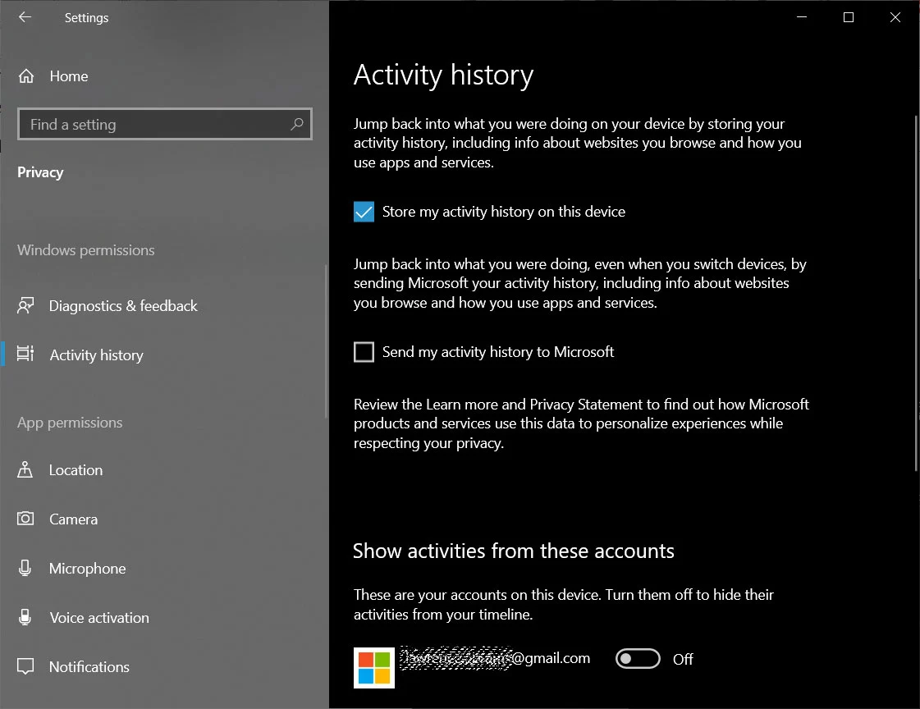Screen dimensions: 920x709
Task: Open Diagnostics & feedback icon
Action: click(25, 306)
